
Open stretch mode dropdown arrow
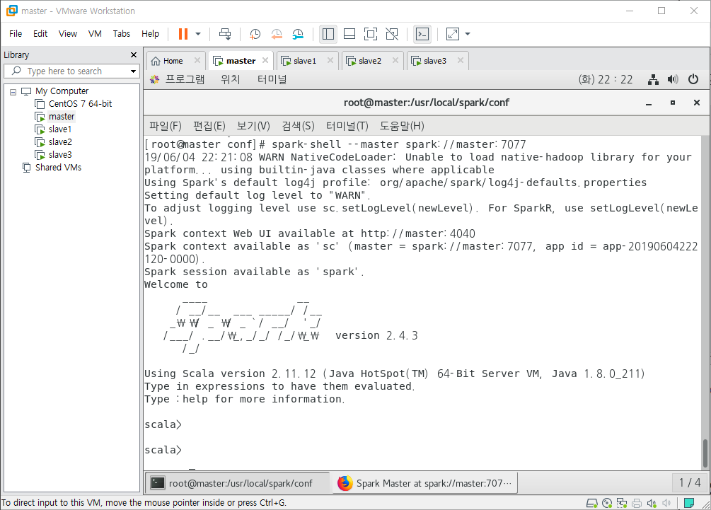468,34
